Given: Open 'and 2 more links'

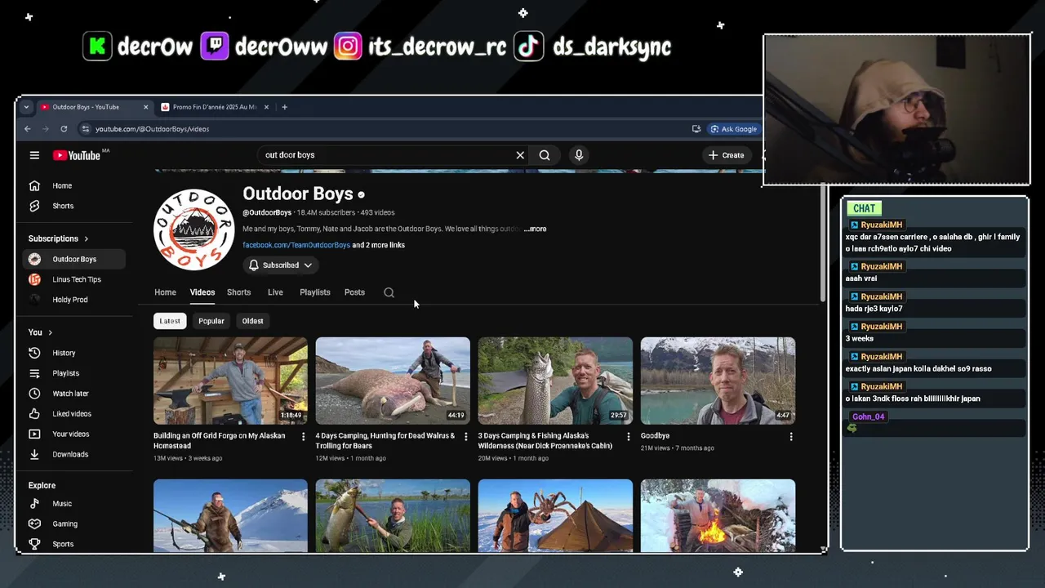Looking at the screenshot, I should coord(378,245).
